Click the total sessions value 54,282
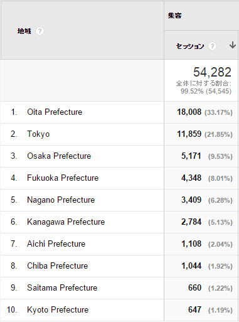239x322 pixels. click(x=212, y=72)
